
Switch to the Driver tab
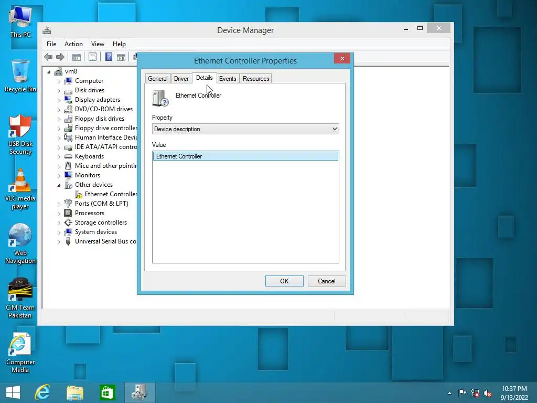click(x=181, y=79)
